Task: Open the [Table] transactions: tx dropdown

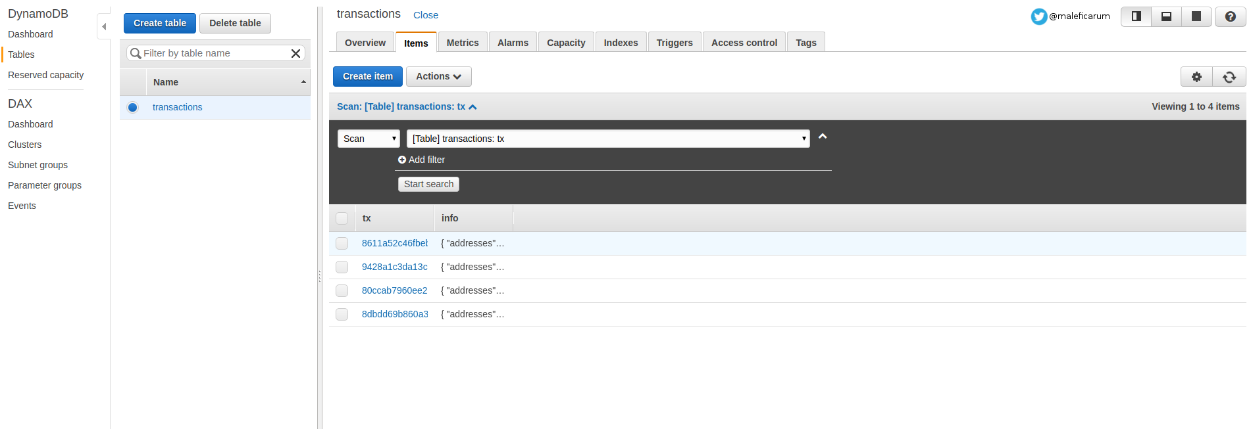Action: (608, 139)
